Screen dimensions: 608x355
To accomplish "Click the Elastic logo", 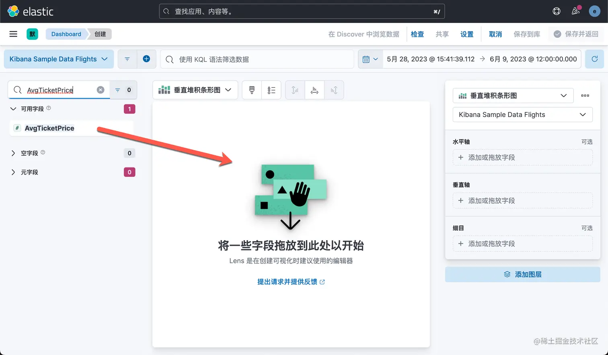I will pyautogui.click(x=31, y=11).
